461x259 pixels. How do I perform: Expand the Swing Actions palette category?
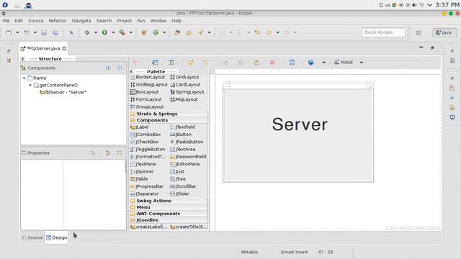168,201
